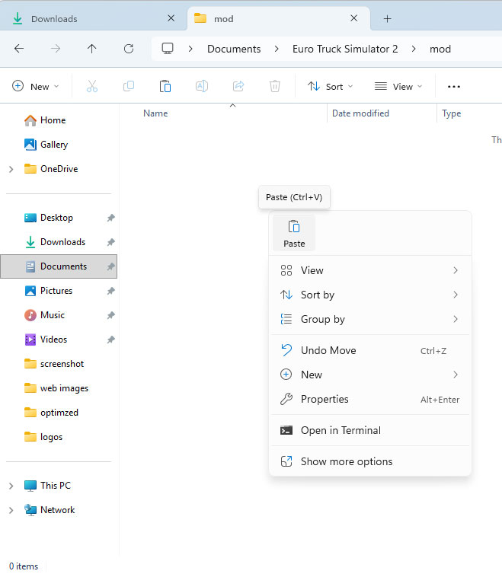Expand the This PC tree node
The height and width of the screenshot is (574, 502).
click(x=11, y=486)
